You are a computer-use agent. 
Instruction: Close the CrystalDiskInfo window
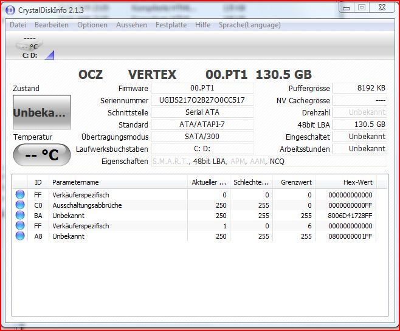tap(382, 8)
